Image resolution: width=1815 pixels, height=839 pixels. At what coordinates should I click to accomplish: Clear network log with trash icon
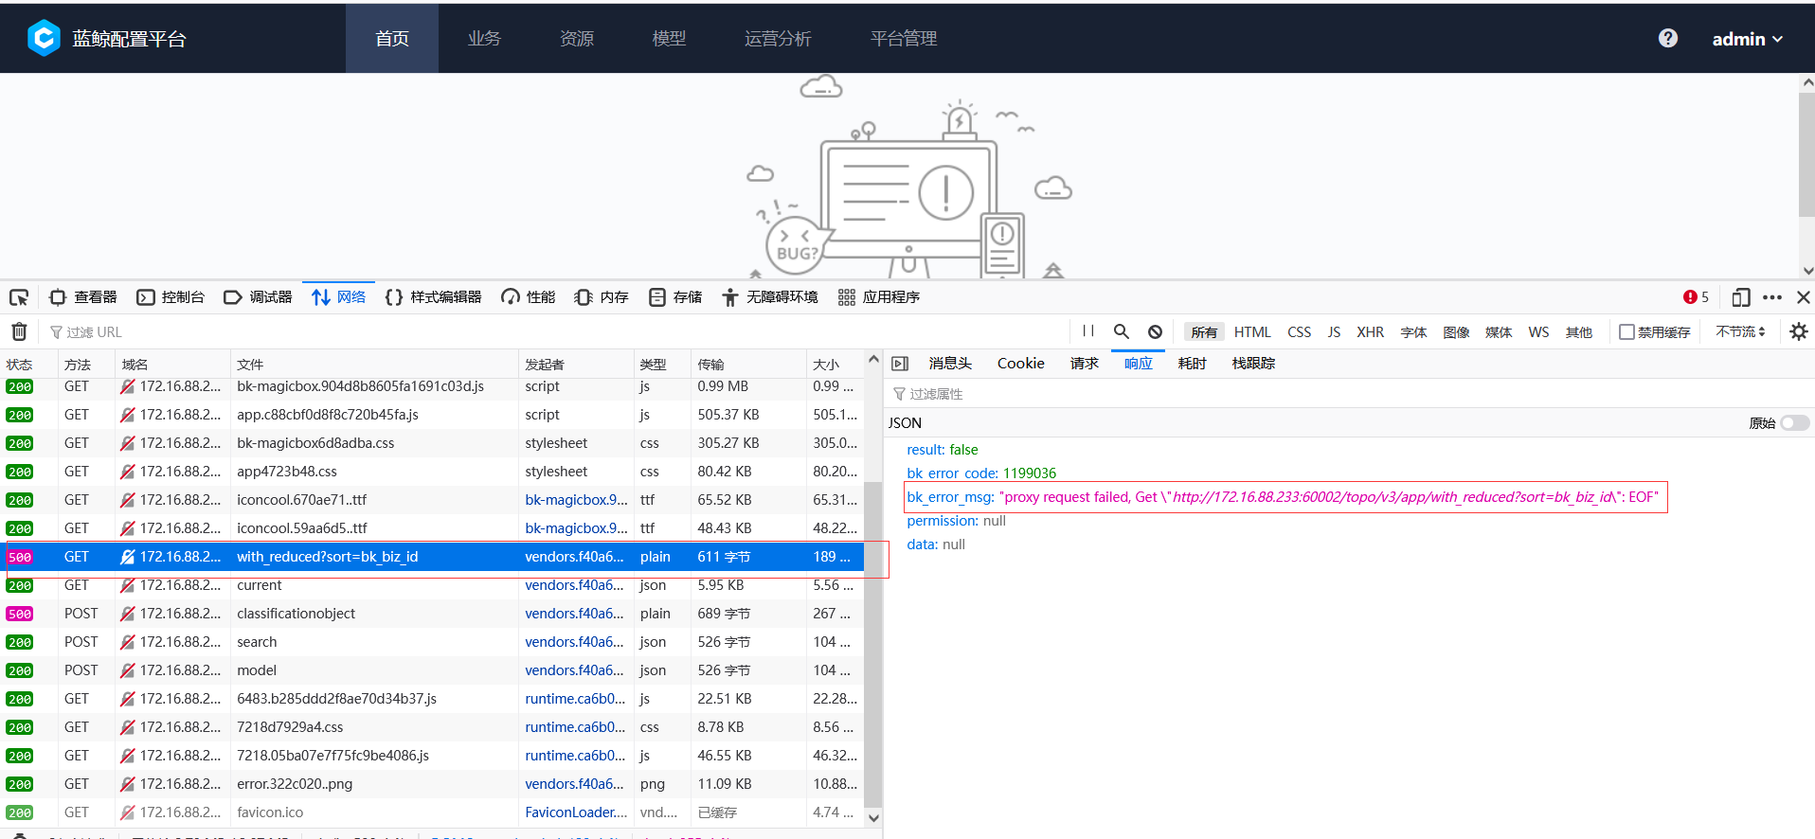coord(19,332)
